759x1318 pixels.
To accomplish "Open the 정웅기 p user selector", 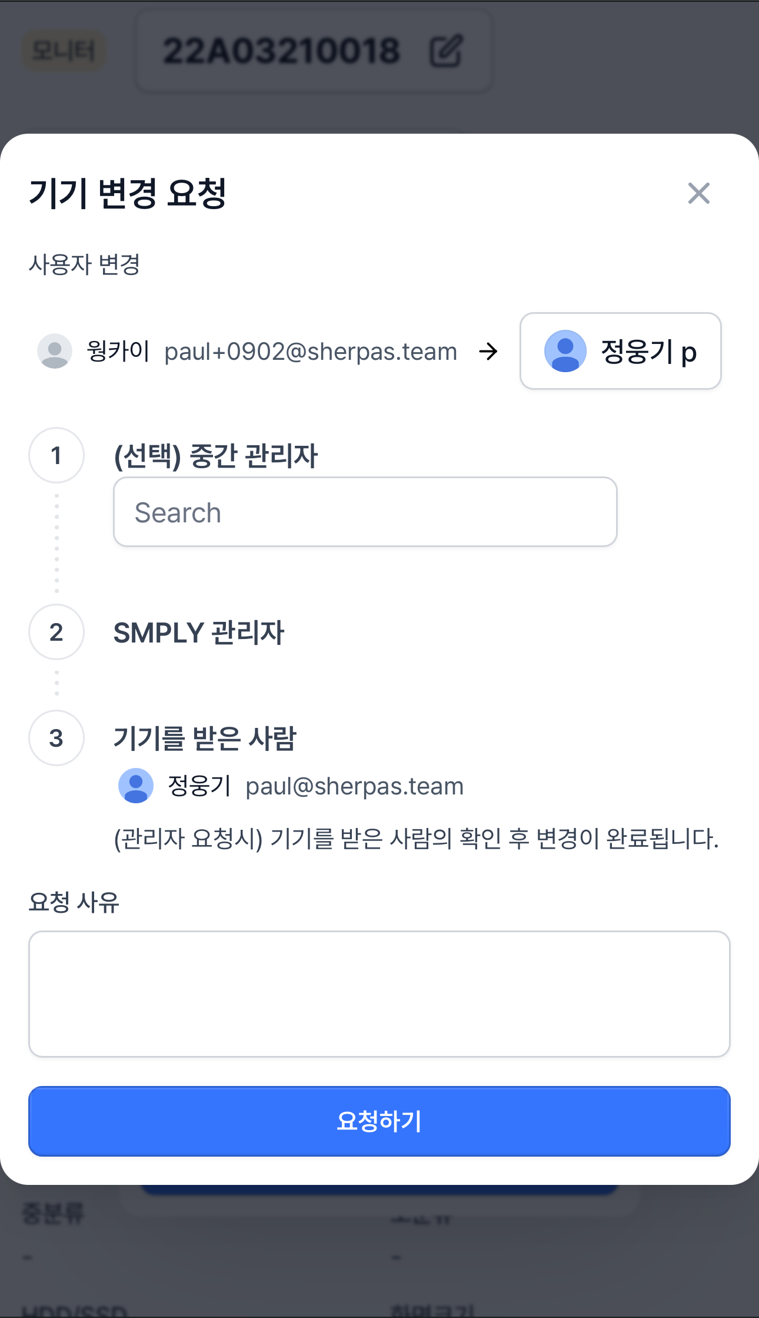I will pos(620,351).
